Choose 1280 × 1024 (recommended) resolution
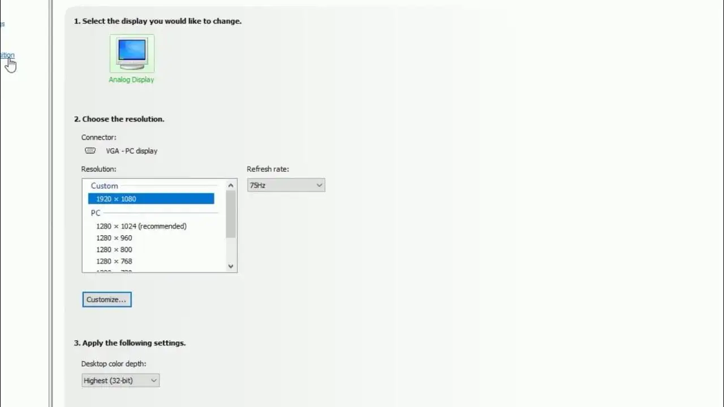 click(141, 226)
